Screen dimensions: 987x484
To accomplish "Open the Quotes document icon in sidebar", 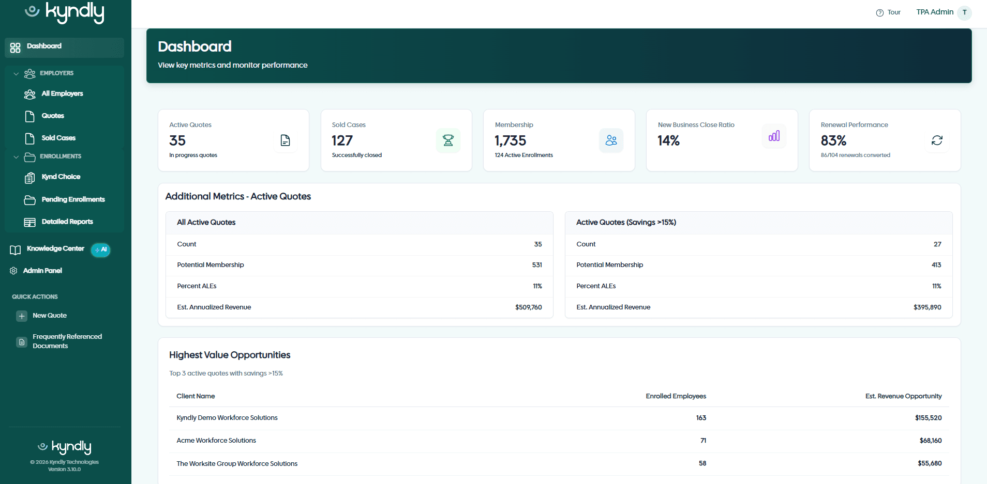I will pos(31,116).
